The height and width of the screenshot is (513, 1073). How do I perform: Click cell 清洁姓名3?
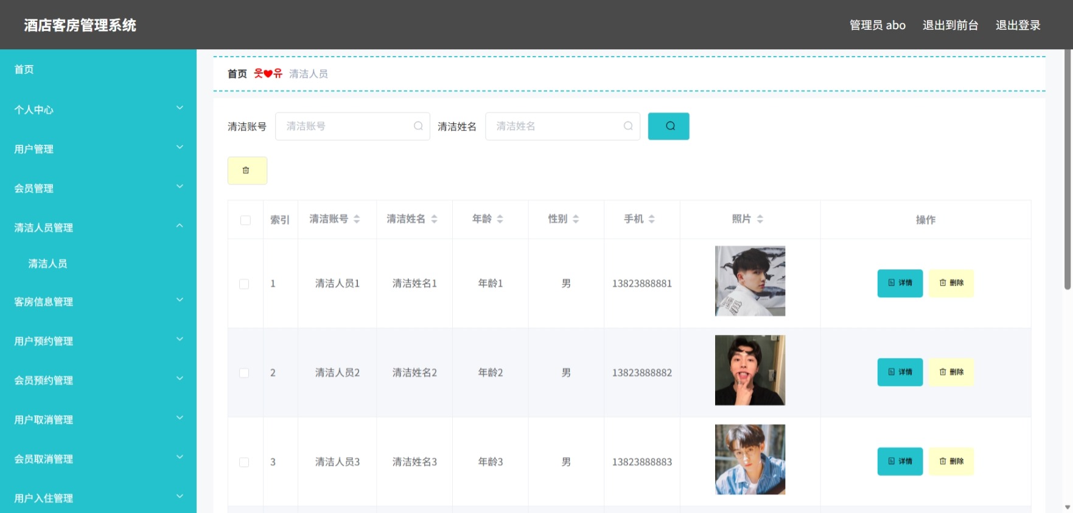pos(414,462)
